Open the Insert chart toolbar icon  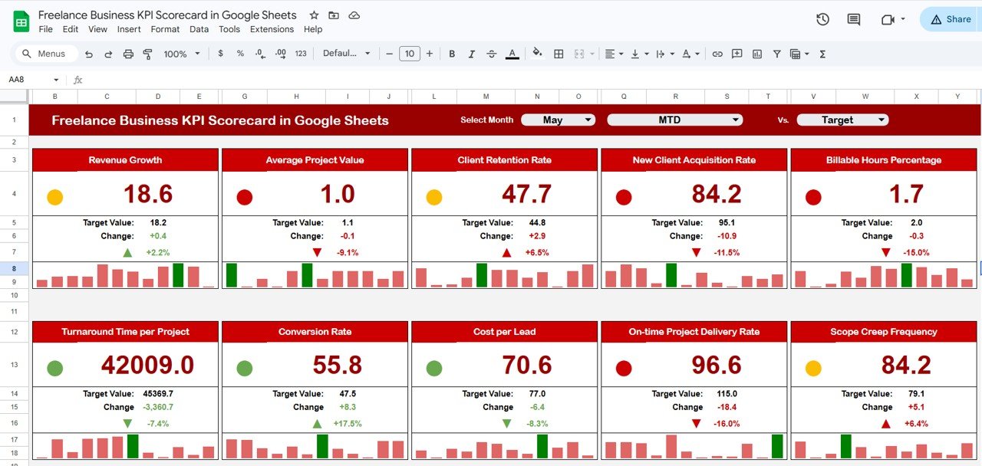pos(756,54)
